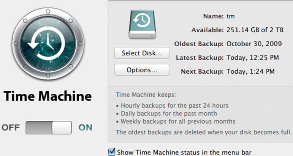Click 'Weekly backups for all previous months'
Image resolution: width=293 pixels, height=156 pixels.
(x=178, y=121)
